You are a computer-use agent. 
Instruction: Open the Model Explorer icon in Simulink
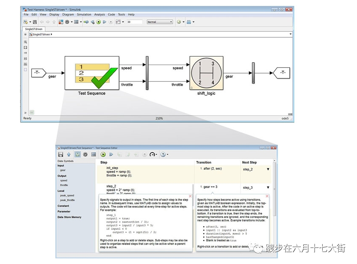[x=76, y=22]
